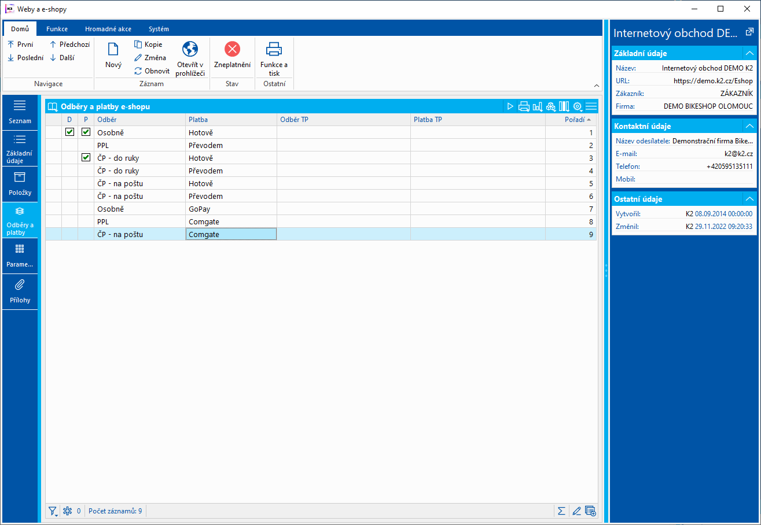Collapse the Kontaktní údaje section
Viewport: 761px width, 525px height.
(749, 126)
